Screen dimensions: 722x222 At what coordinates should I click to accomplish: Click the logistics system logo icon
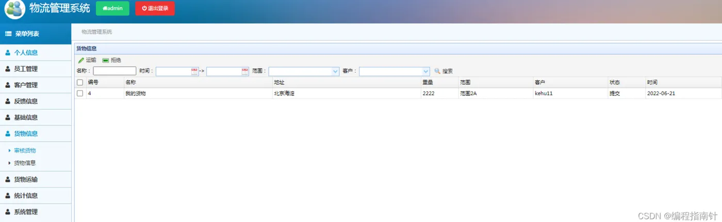coord(15,9)
